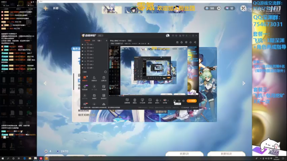This screenshot has height=161, width=287.
Task: Expand the microphone options arrow
Action: [x=160, y=100]
